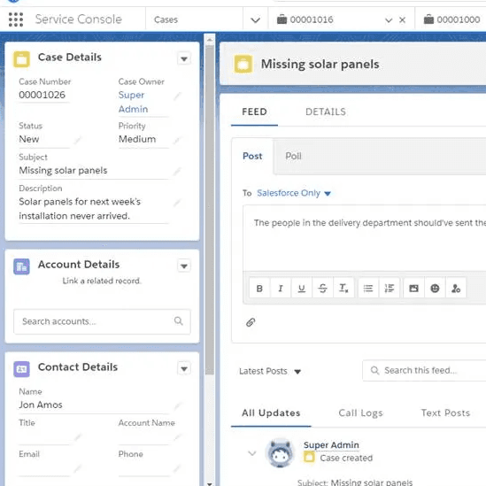The height and width of the screenshot is (486, 486).
Task: Click the case number 00001026
Action: [x=42, y=95]
